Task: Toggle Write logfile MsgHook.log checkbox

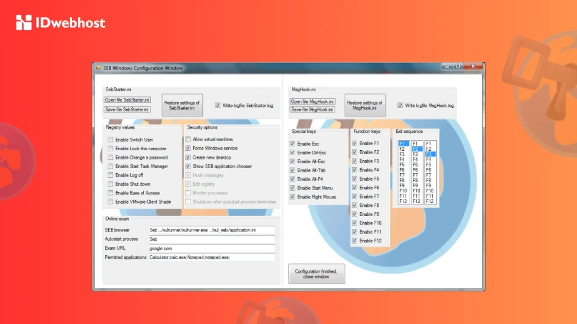Action: pyautogui.click(x=400, y=105)
